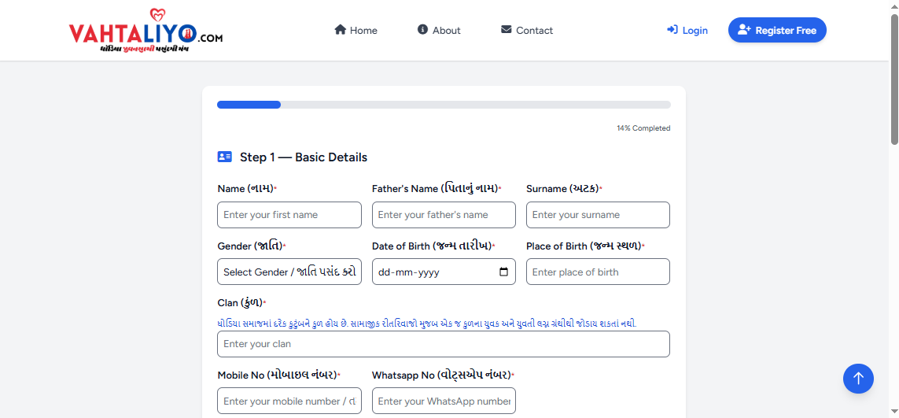
Task: Click the 14% progress bar
Action: (444, 105)
